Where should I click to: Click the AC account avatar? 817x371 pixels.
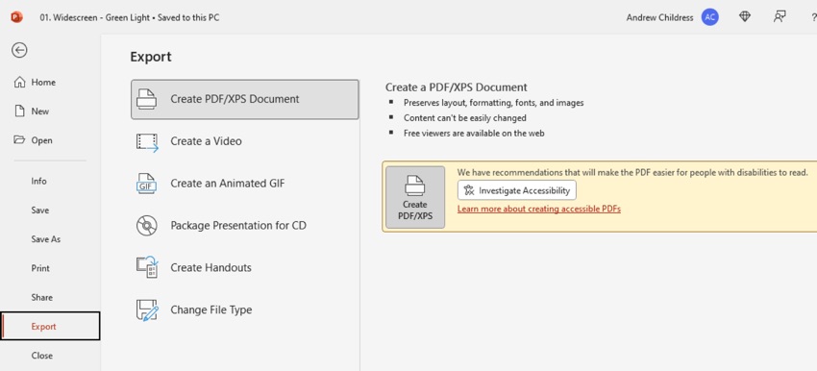tap(709, 17)
